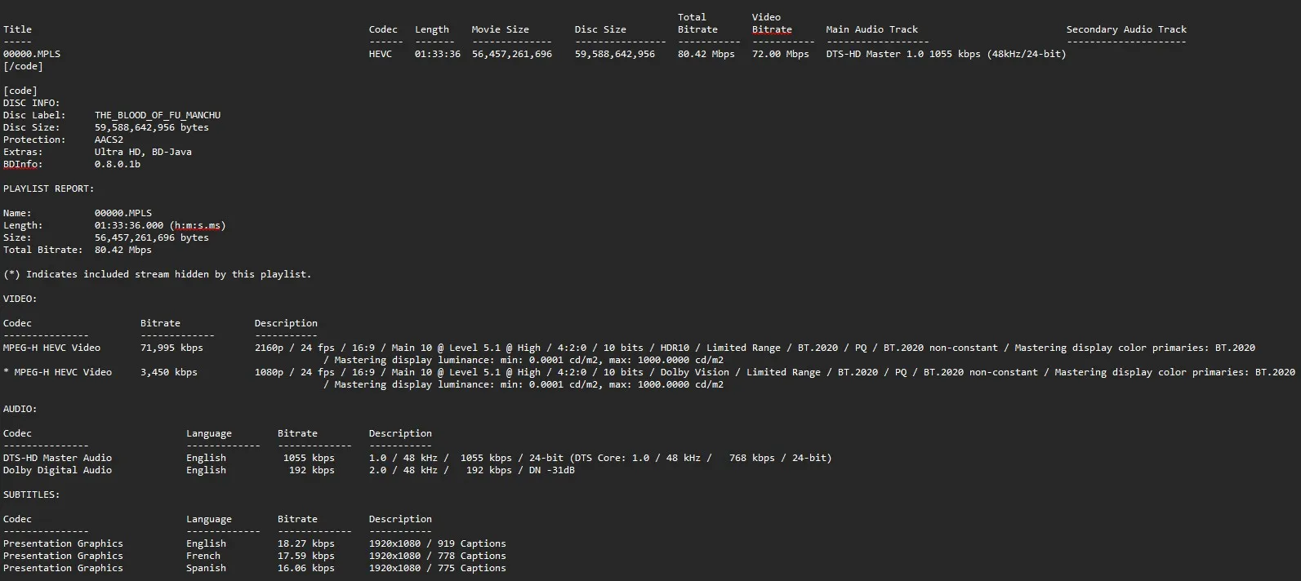Image resolution: width=1301 pixels, height=581 pixels.
Task: Select the AACS2 protection value
Action: (x=109, y=140)
